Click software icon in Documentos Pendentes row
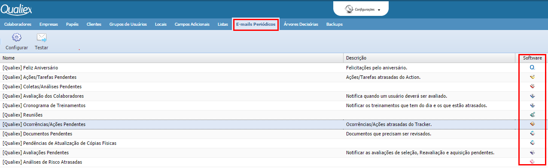This screenshot has width=548, height=168. click(533, 134)
